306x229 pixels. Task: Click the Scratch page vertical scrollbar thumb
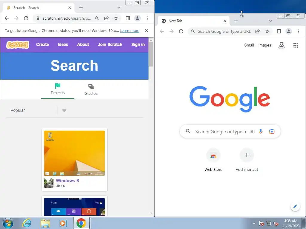pos(151,55)
